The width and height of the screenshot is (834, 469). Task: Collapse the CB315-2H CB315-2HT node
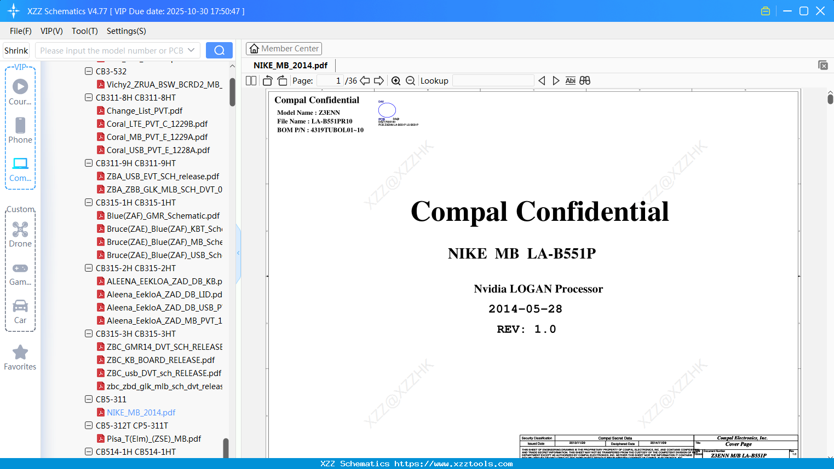89,268
